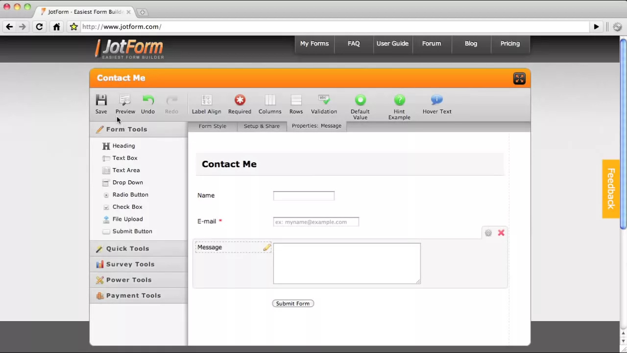Set a Default Value

click(360, 107)
